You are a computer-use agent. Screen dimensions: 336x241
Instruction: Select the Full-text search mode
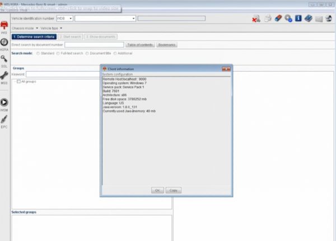58,53
